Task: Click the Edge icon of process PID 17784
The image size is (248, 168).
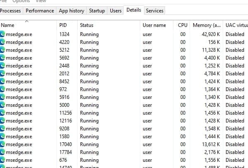Action: (2, 152)
